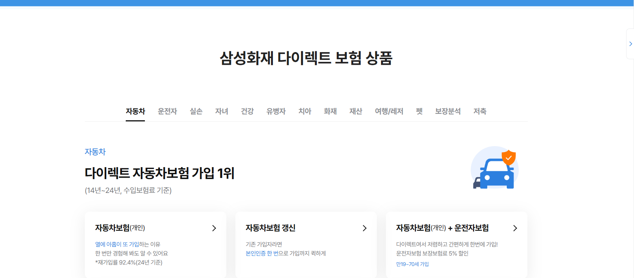Image resolution: width=634 pixels, height=278 pixels.
Task: Select the 치아 tab
Action: (x=305, y=111)
